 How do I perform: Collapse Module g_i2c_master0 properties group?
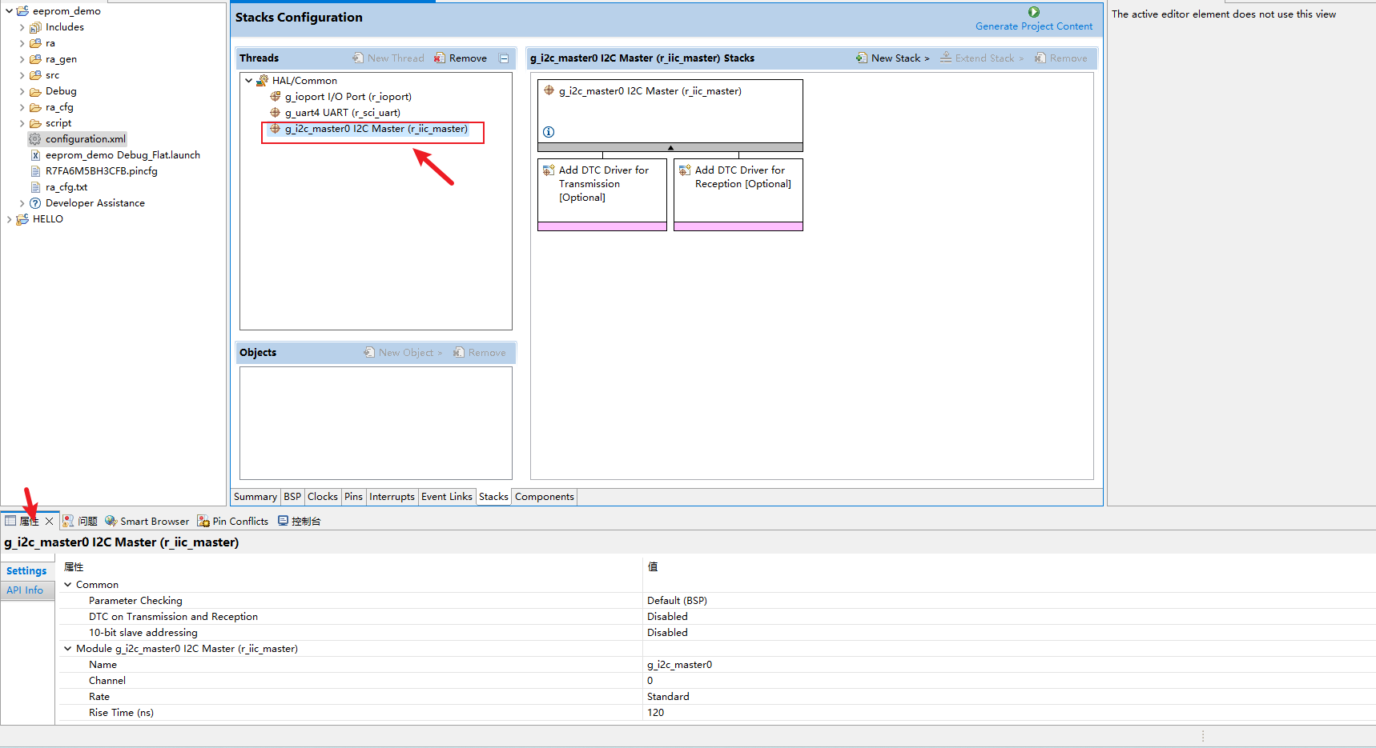(x=68, y=649)
